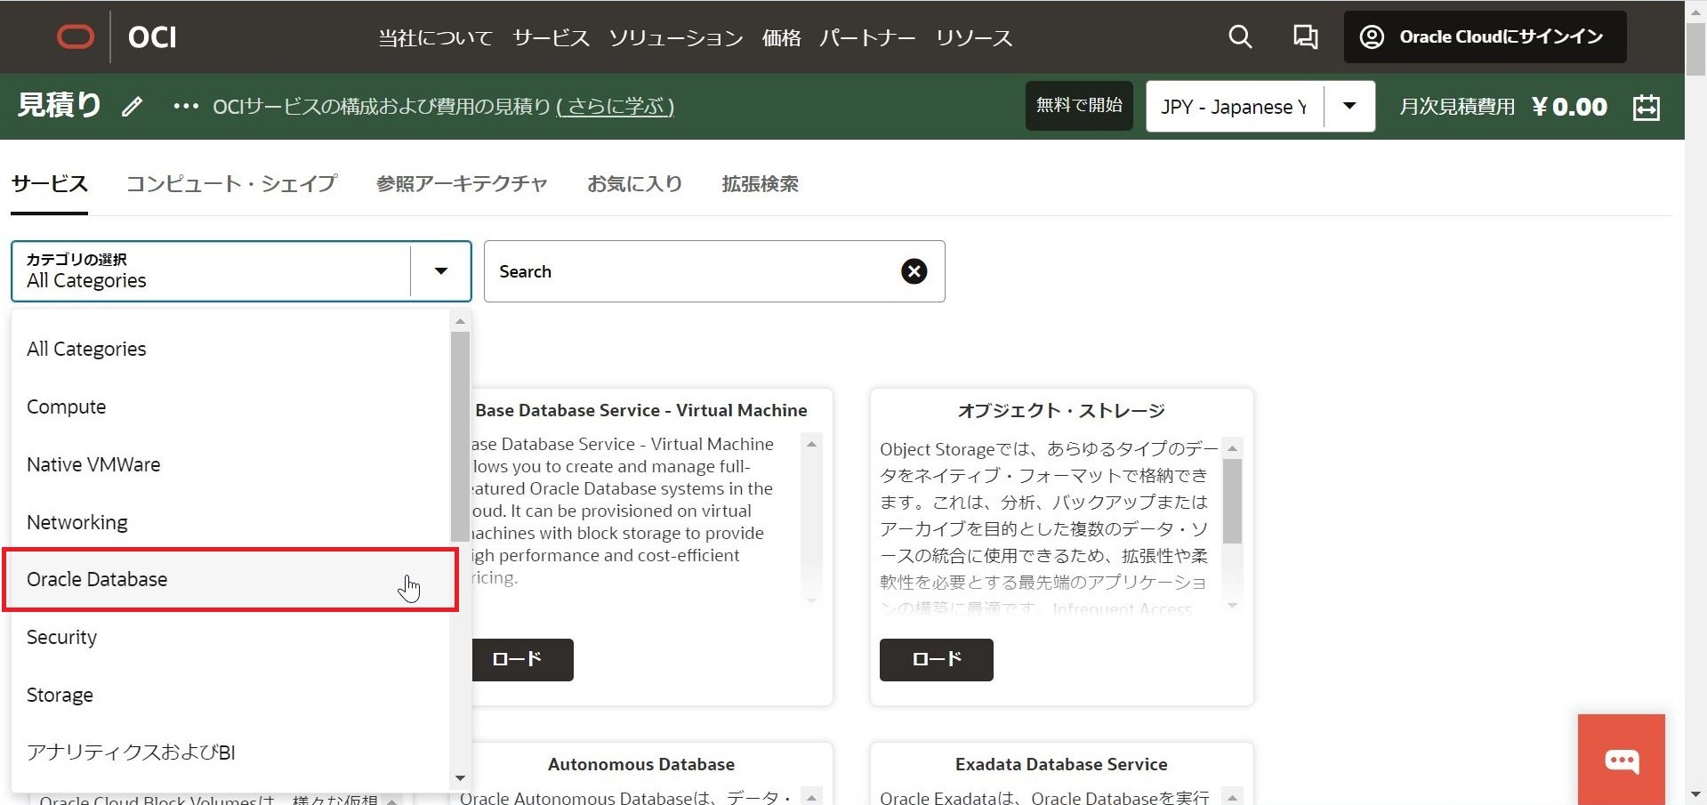The image size is (1707, 805).
Task: Switch to the コンピュート・シェイプ tab
Action: (x=231, y=184)
